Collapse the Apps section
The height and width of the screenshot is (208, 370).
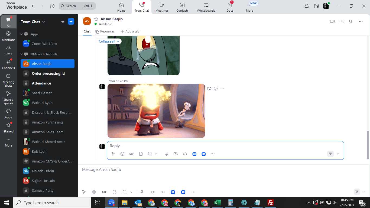22,34
